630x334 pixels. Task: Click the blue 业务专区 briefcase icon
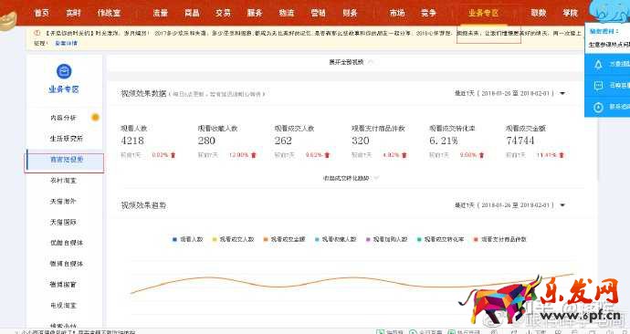64,71
